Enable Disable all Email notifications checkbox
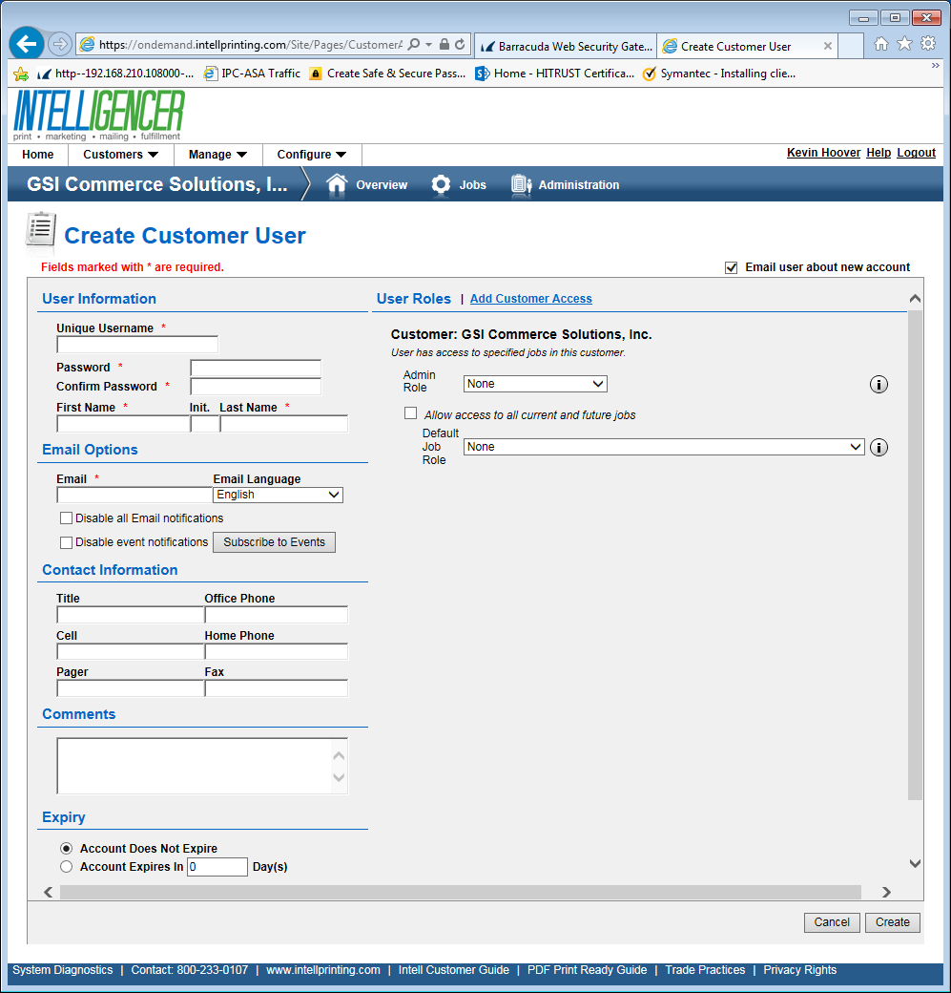This screenshot has width=951, height=993. [66, 518]
